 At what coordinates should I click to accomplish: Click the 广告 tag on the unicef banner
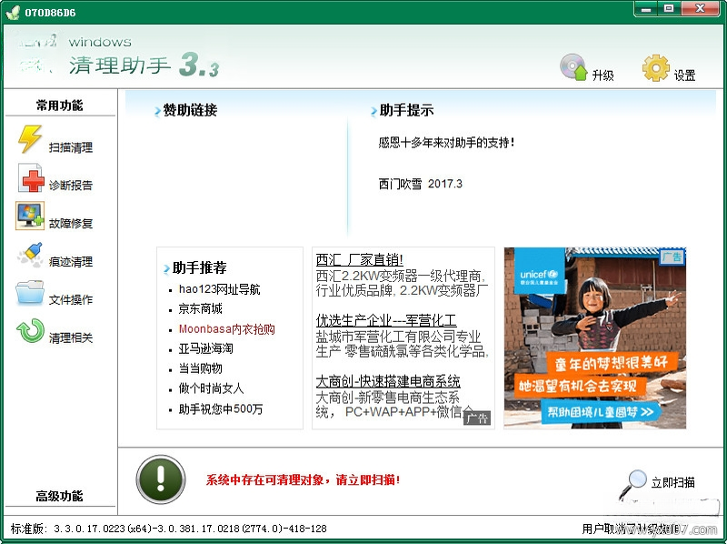(x=672, y=256)
